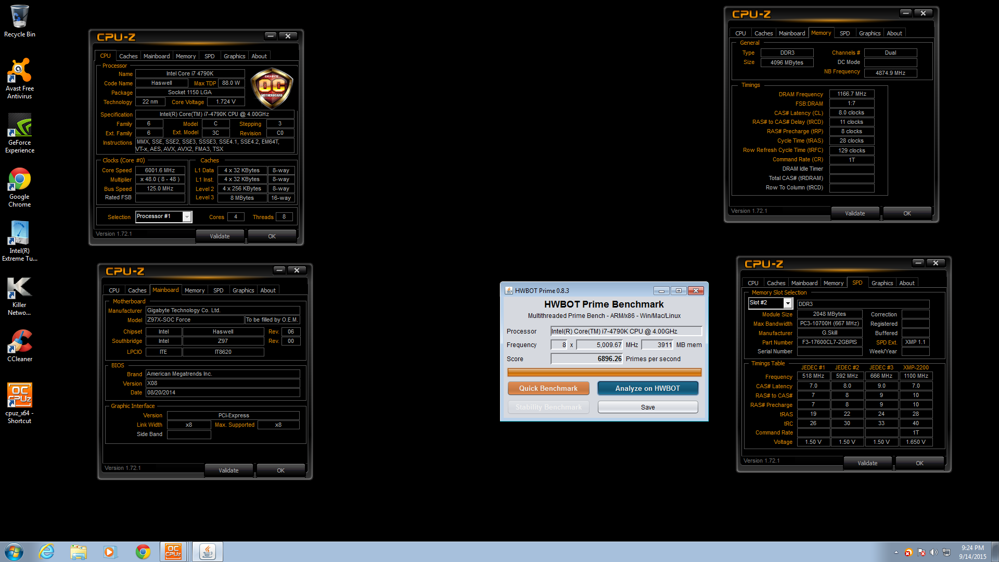The image size is (999, 562).
Task: Open CPU tab in the Memory window
Action: pyautogui.click(x=740, y=33)
